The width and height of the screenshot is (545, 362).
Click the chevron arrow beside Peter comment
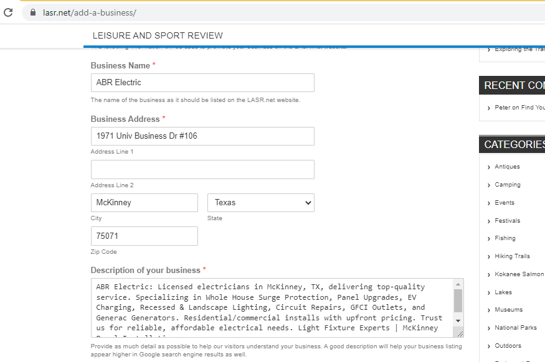tap(489, 108)
